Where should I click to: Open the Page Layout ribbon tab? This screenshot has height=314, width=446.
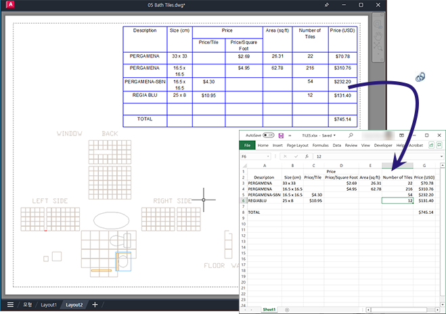pos(298,145)
